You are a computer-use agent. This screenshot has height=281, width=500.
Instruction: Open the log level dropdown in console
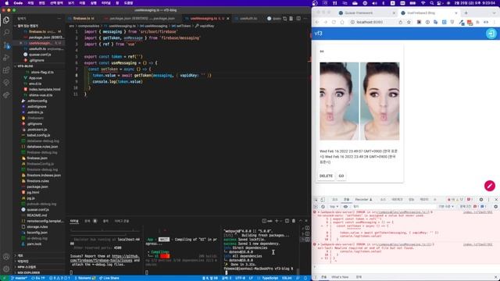coord(446,206)
